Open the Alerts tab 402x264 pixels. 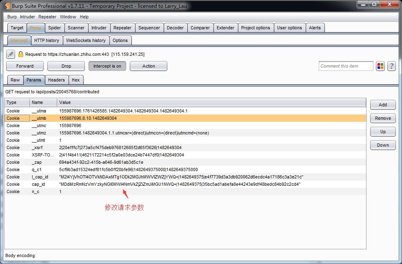[x=315, y=28]
